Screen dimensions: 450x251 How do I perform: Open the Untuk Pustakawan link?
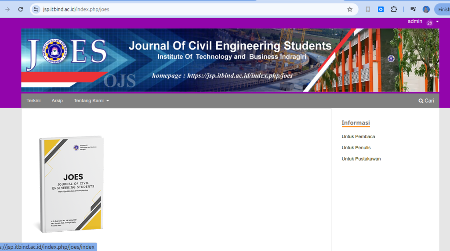[361, 159]
